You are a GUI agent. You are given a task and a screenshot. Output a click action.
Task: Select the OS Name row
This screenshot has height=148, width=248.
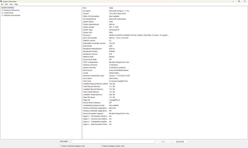point(126,11)
